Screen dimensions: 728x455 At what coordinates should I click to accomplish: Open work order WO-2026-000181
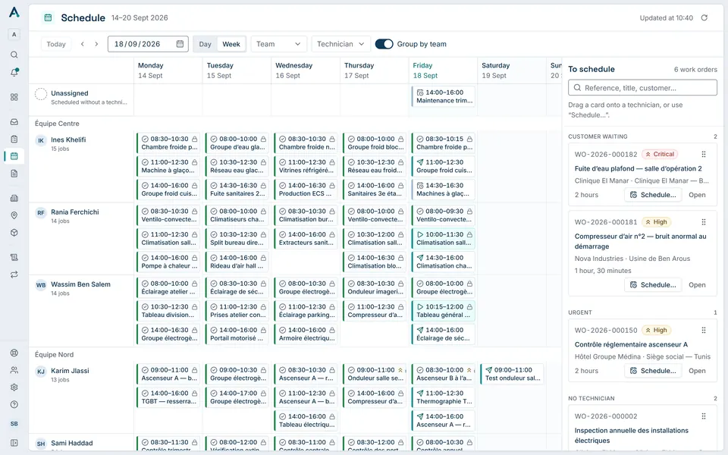pos(697,285)
